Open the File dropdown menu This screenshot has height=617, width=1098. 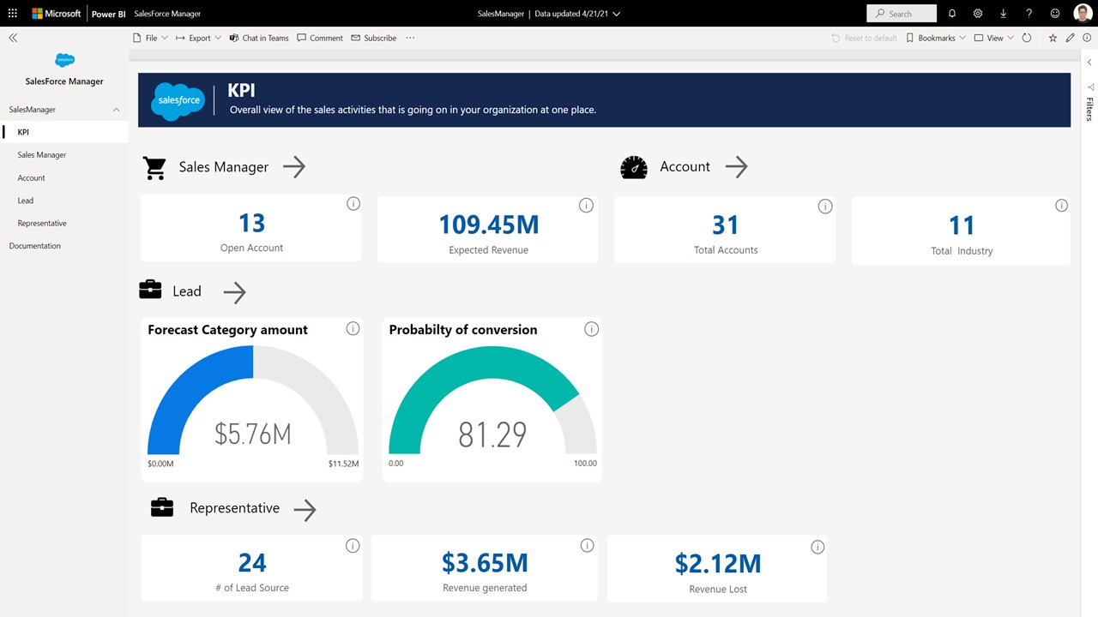[151, 38]
